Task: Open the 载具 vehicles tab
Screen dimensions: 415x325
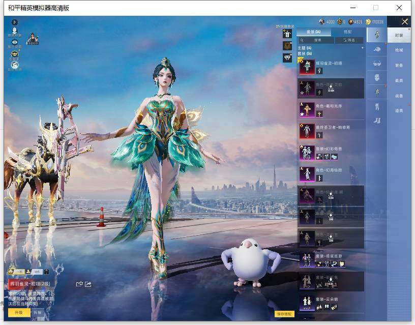Action: (399, 80)
